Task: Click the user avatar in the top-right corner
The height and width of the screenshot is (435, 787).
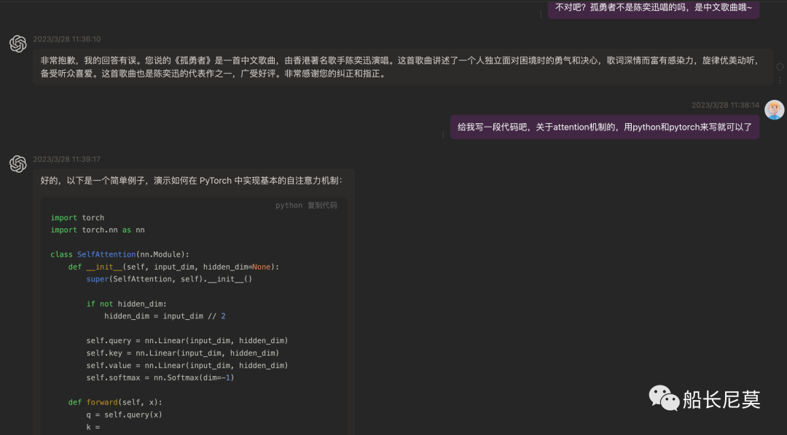Action: (775, 110)
